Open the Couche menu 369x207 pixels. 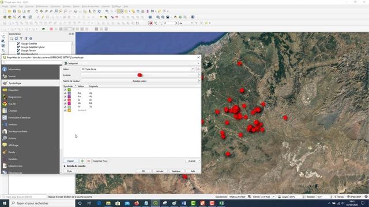(x=29, y=6)
